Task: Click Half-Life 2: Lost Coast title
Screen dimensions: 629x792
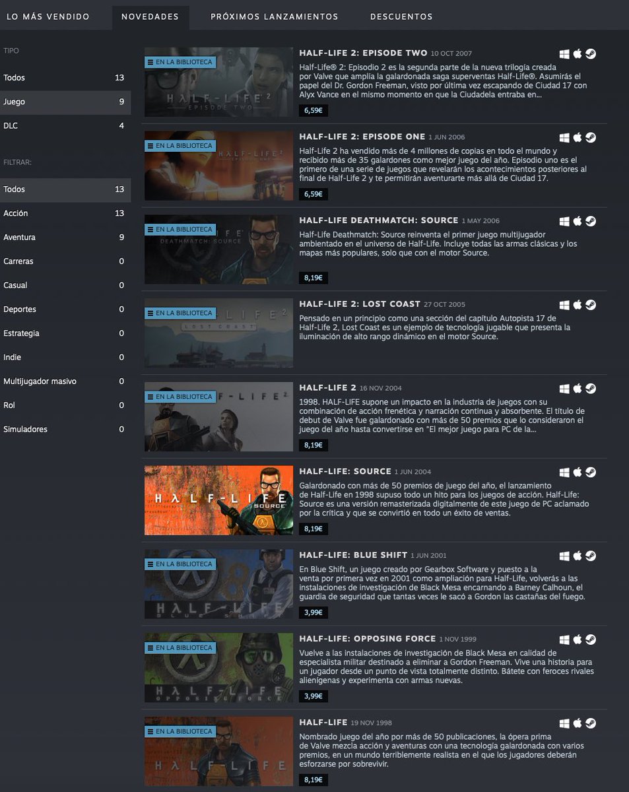Action: coord(360,304)
